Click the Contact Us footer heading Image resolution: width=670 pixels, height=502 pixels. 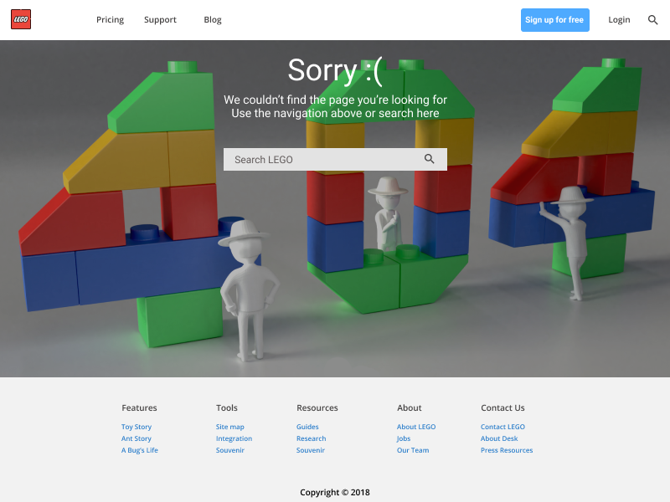(502, 407)
